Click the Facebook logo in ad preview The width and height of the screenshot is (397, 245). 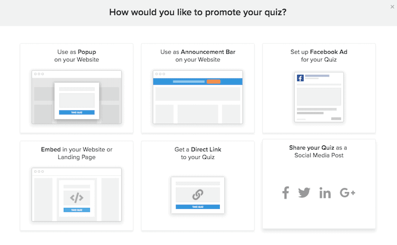(x=300, y=78)
